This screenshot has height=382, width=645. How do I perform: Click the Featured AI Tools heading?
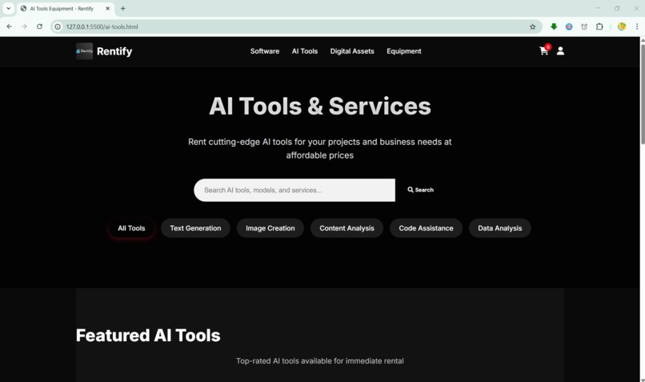(x=148, y=335)
